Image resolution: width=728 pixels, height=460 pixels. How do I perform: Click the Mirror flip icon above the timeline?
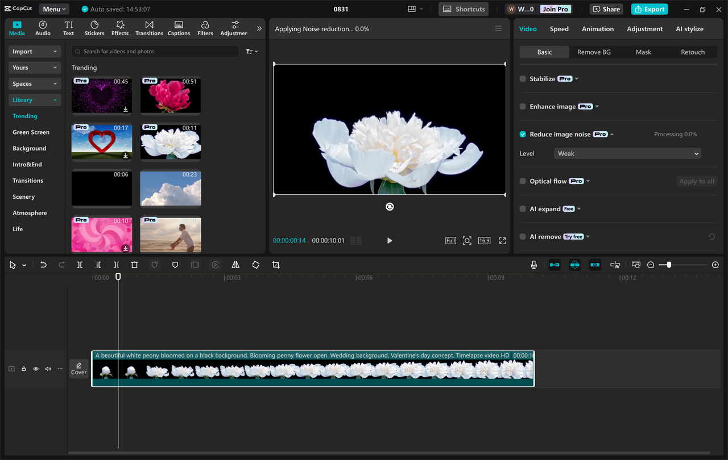tap(235, 265)
